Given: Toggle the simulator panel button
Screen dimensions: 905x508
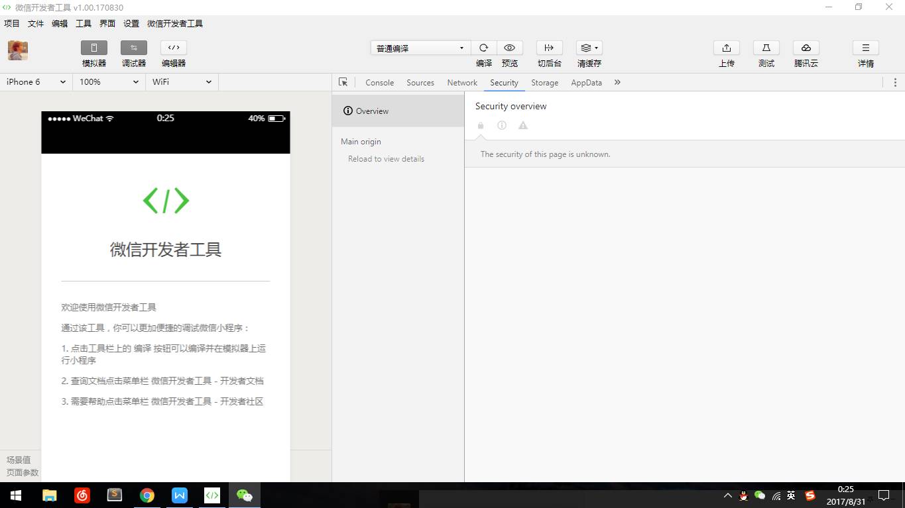Looking at the screenshot, I should tap(93, 48).
